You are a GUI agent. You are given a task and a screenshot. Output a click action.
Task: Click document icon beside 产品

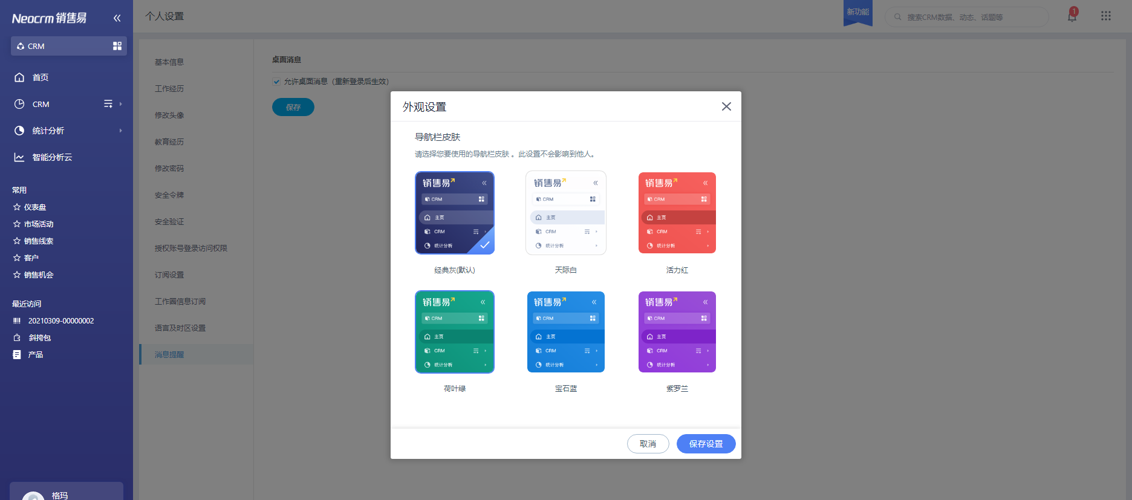(17, 355)
